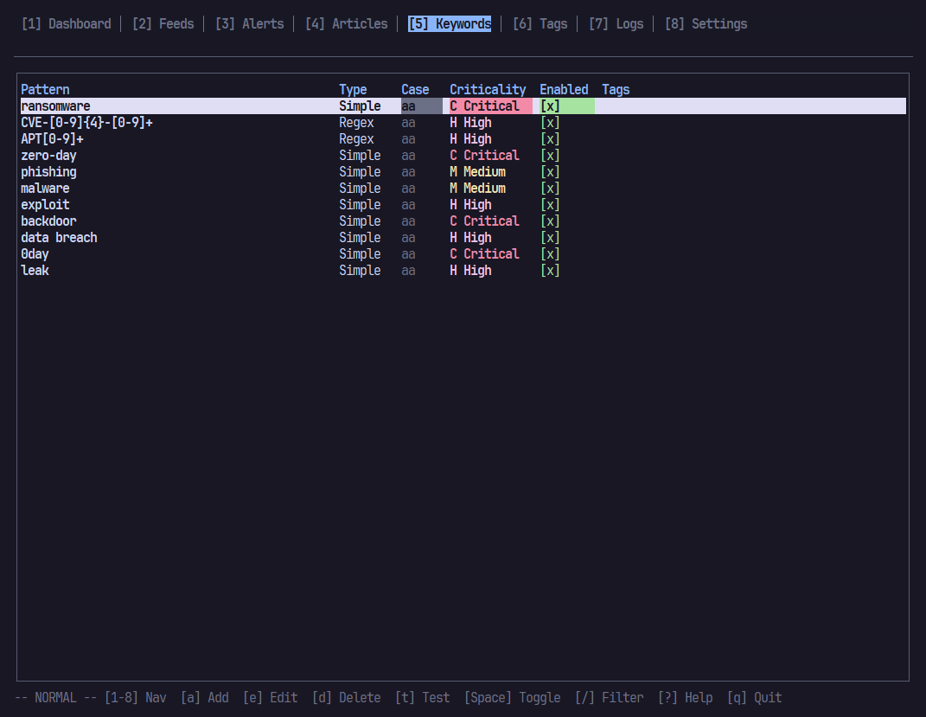The height and width of the screenshot is (717, 926).
Task: Toggle enabled checkbox for leak
Action: [550, 271]
